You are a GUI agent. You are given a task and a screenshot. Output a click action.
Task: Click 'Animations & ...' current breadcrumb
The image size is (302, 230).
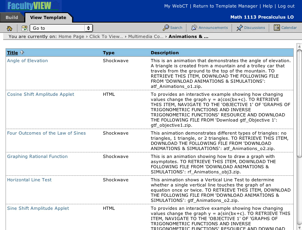click(188, 36)
